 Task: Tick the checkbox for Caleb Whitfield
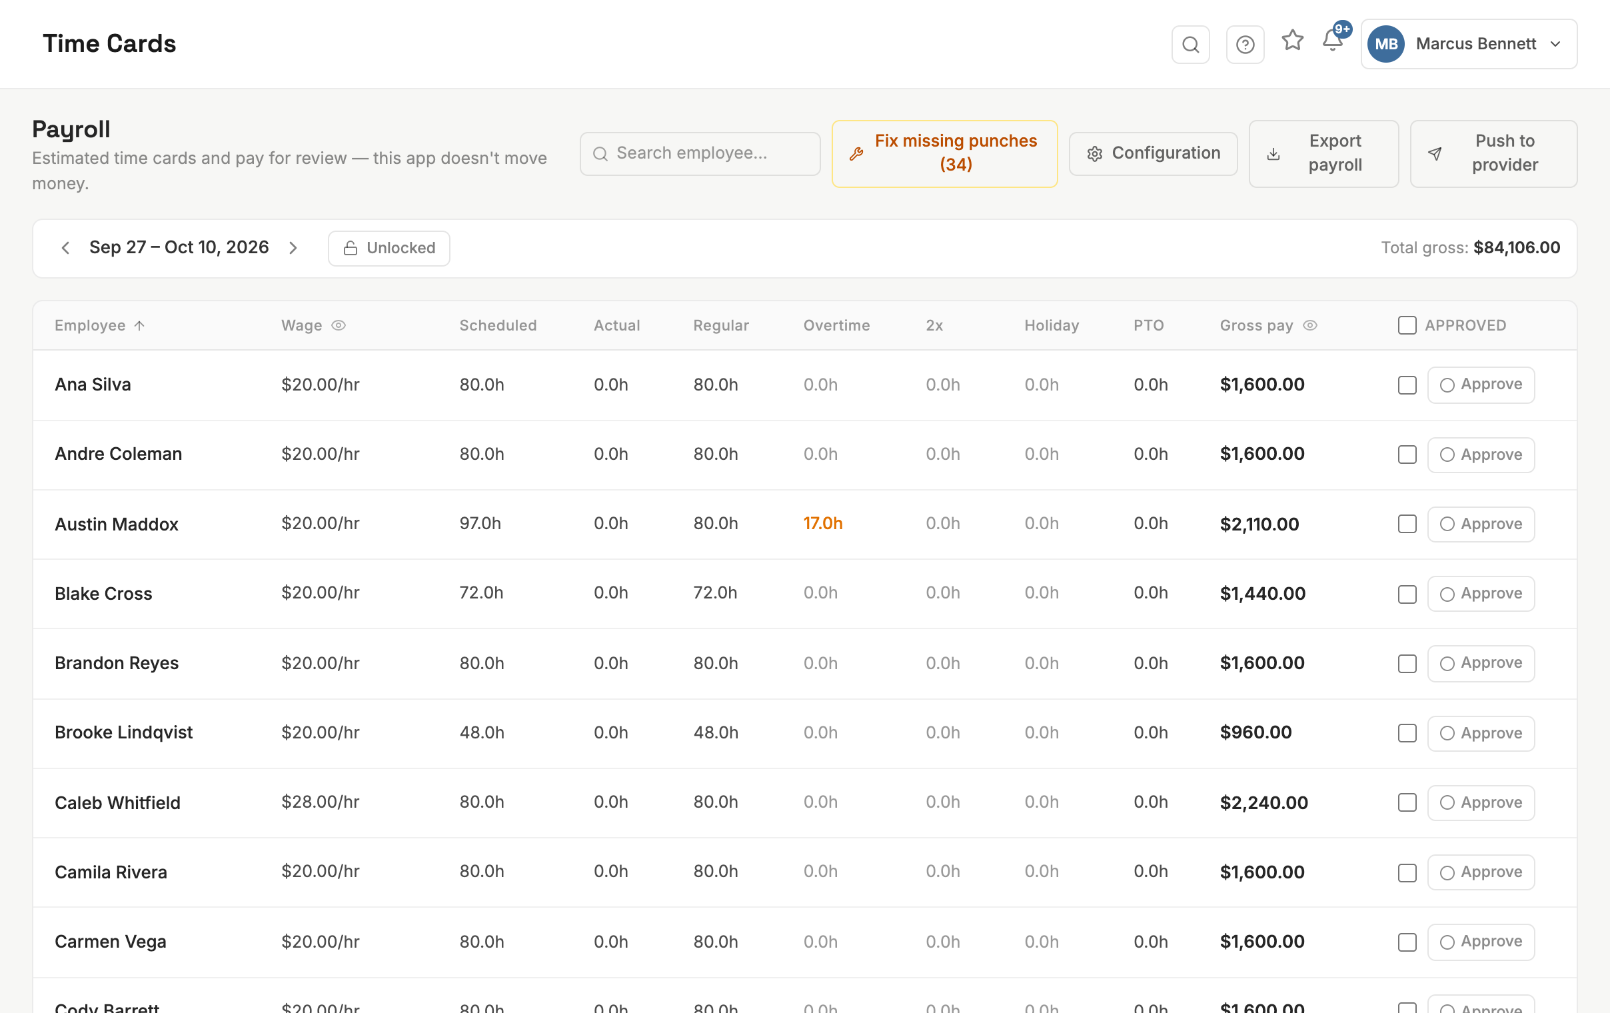(x=1407, y=802)
